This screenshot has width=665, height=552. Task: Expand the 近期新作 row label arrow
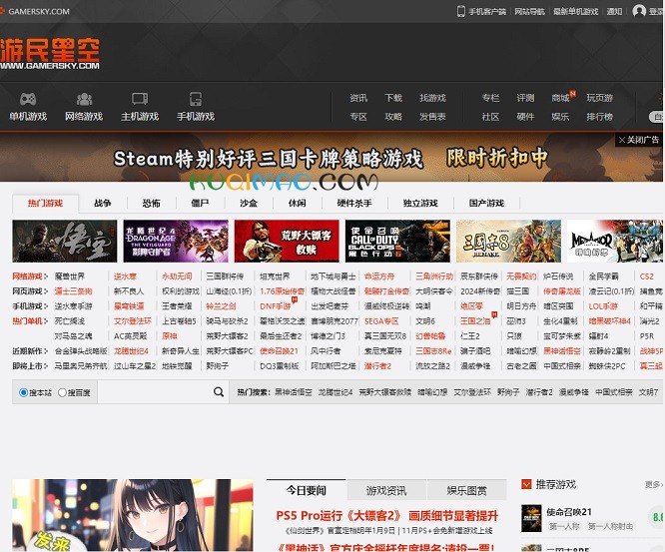(46, 351)
